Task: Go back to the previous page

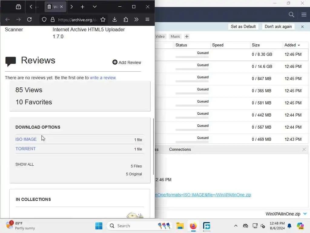Action: point(8,19)
